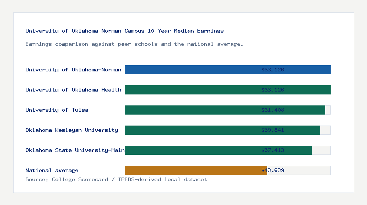367x205 pixels.
Task: Select the 'University of Oklahoma-Health' row label
Action: (73, 90)
